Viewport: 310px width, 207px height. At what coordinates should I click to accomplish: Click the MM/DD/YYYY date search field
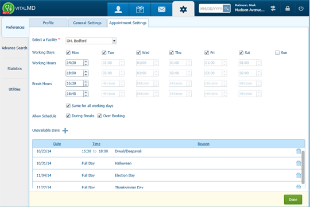click(x=211, y=9)
